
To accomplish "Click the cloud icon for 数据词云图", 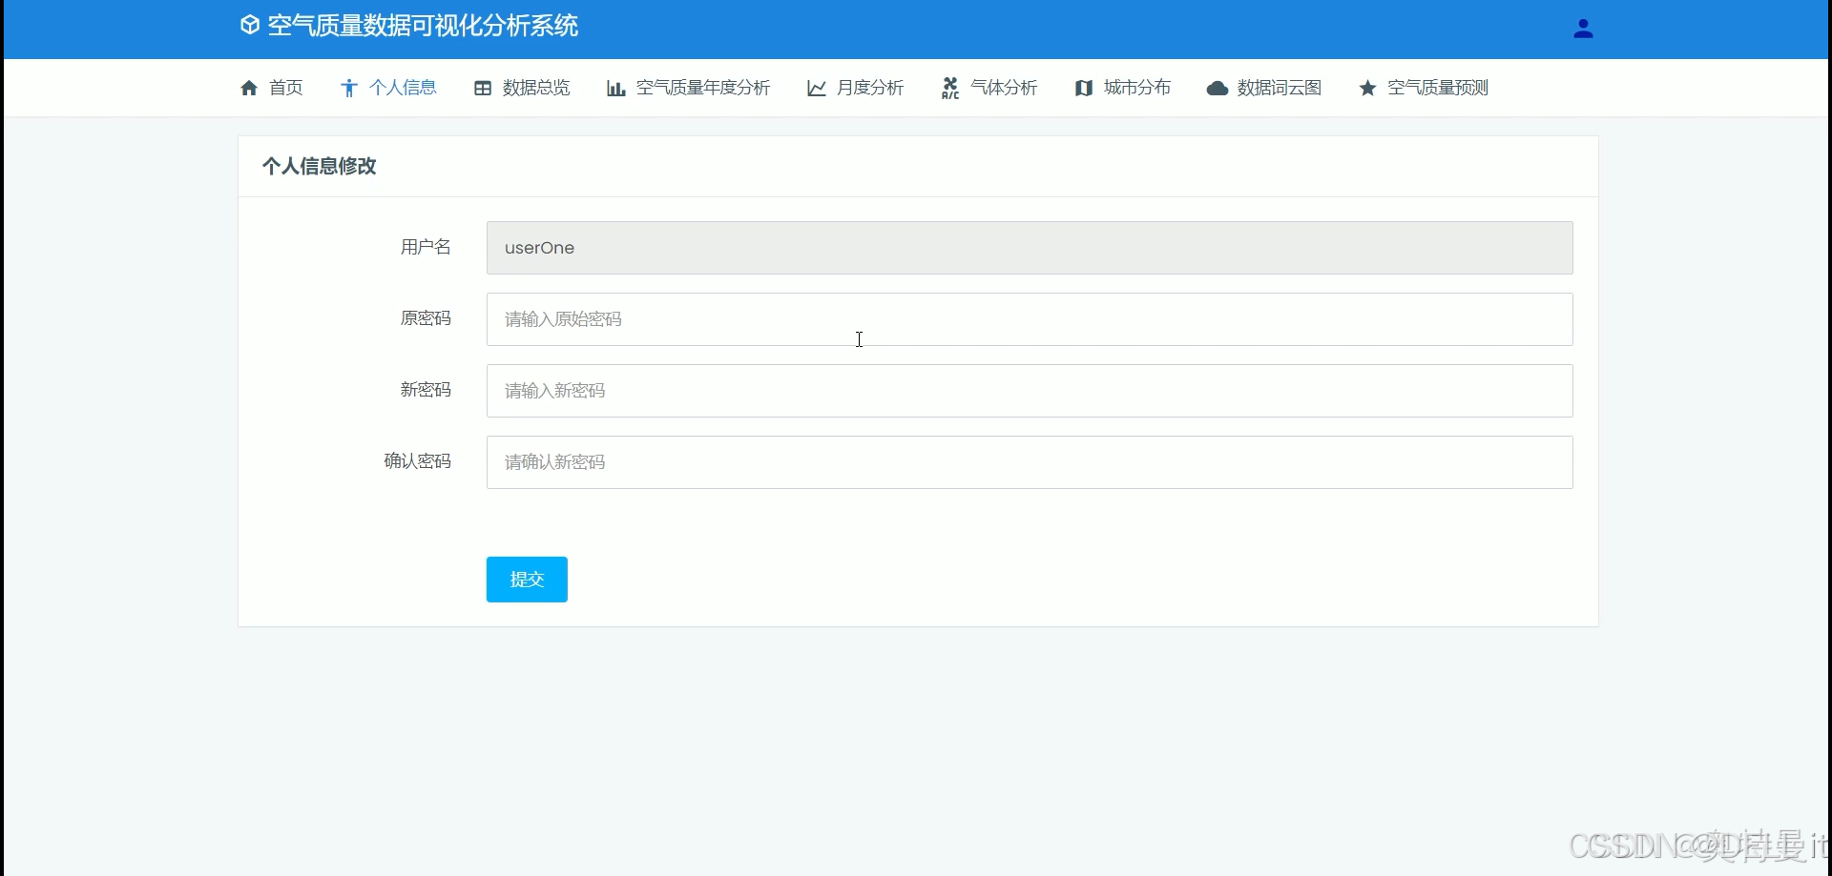I will (1217, 88).
